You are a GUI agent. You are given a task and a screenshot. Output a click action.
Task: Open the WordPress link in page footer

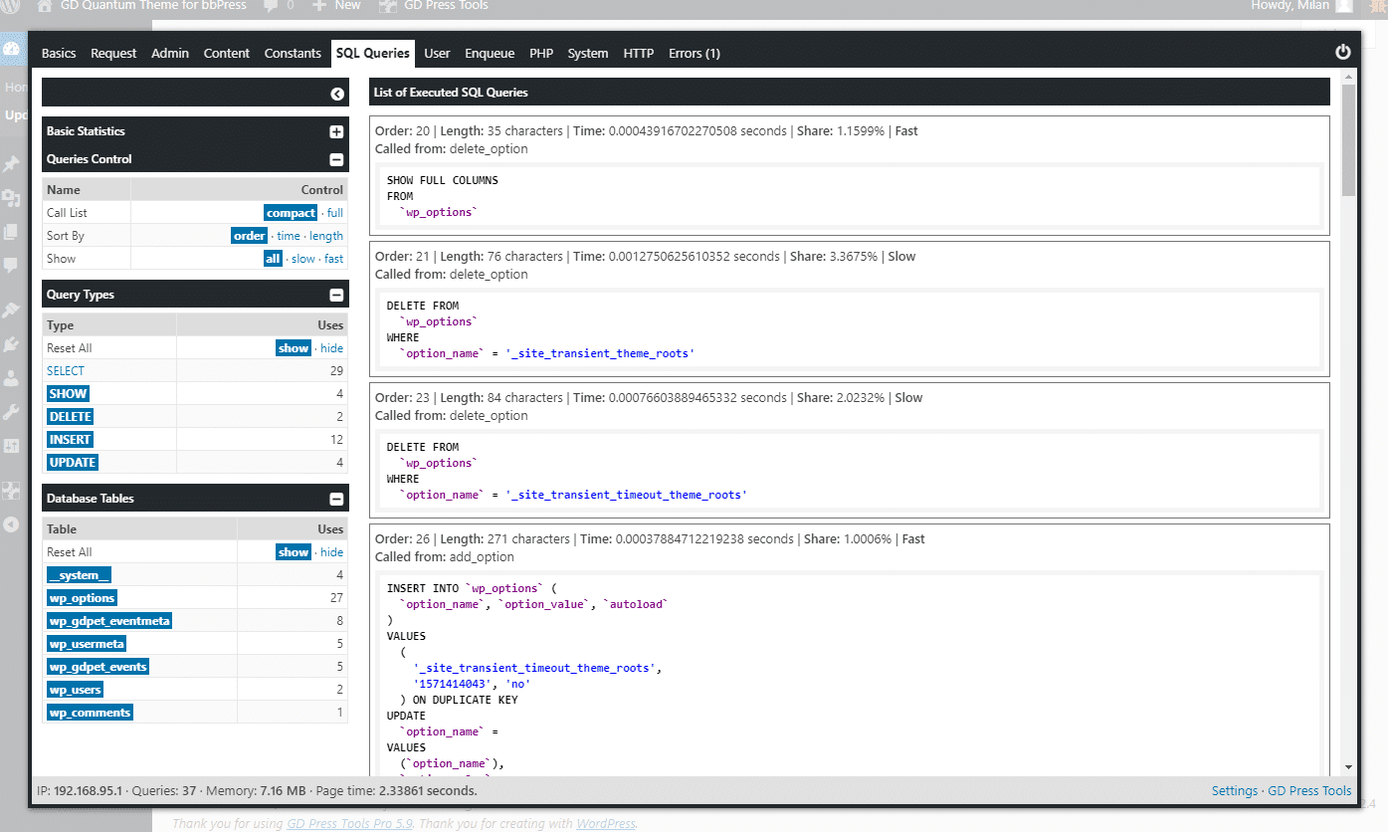604,823
